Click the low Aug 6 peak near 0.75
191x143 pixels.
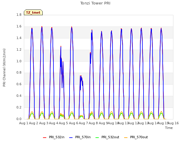coord(81,76)
